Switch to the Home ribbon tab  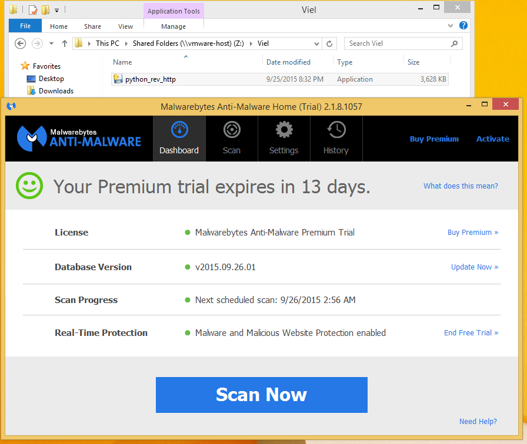click(59, 26)
